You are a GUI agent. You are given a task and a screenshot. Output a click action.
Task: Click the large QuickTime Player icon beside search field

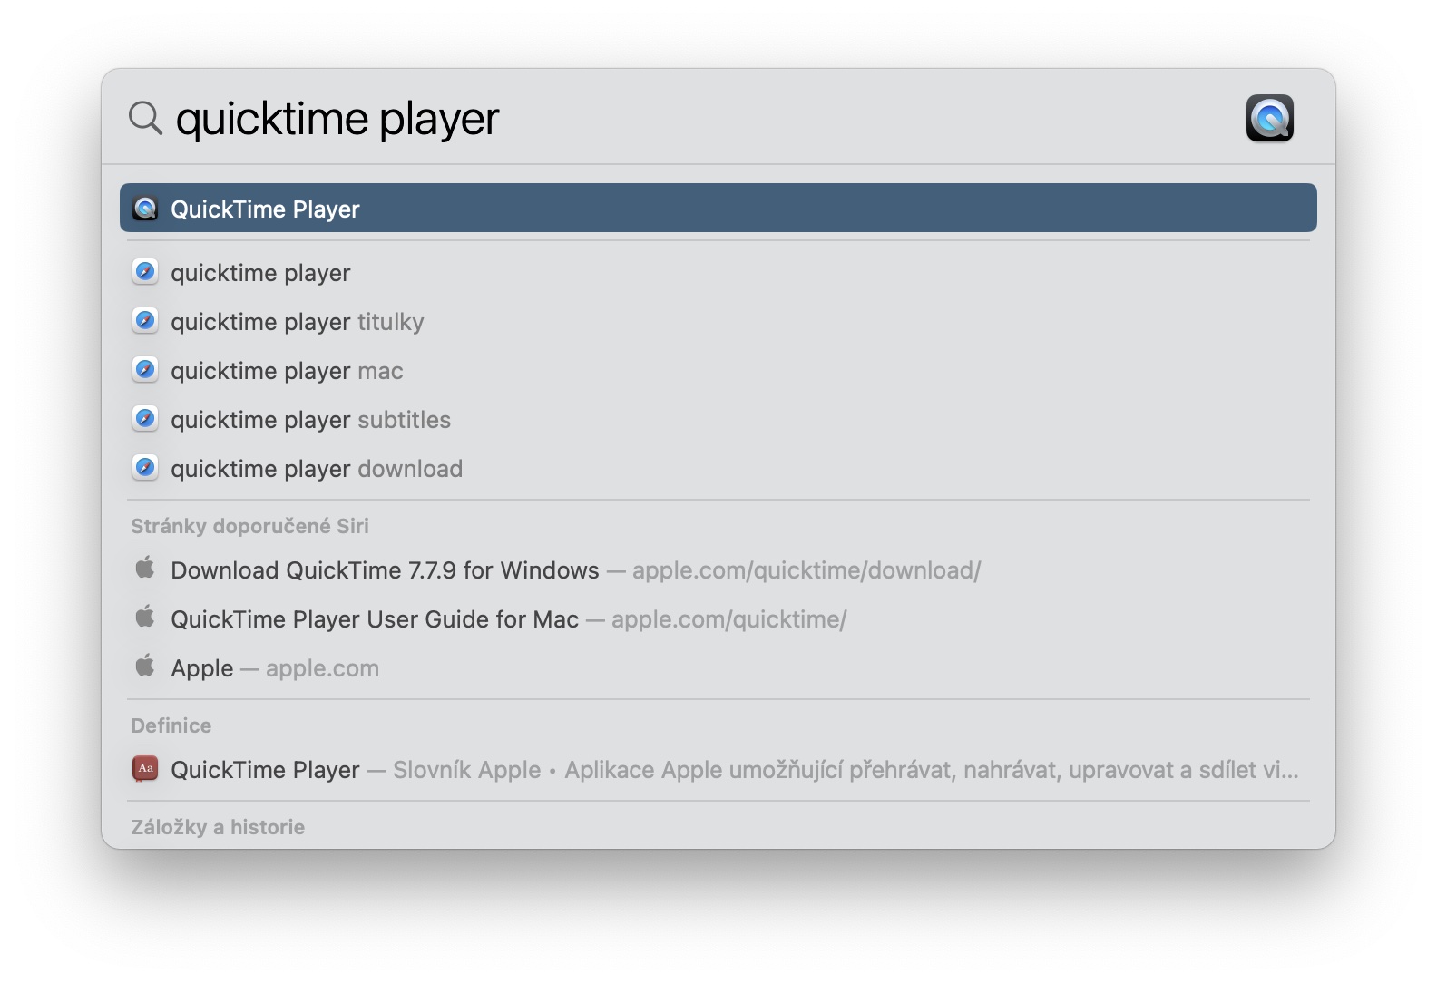click(x=1269, y=118)
